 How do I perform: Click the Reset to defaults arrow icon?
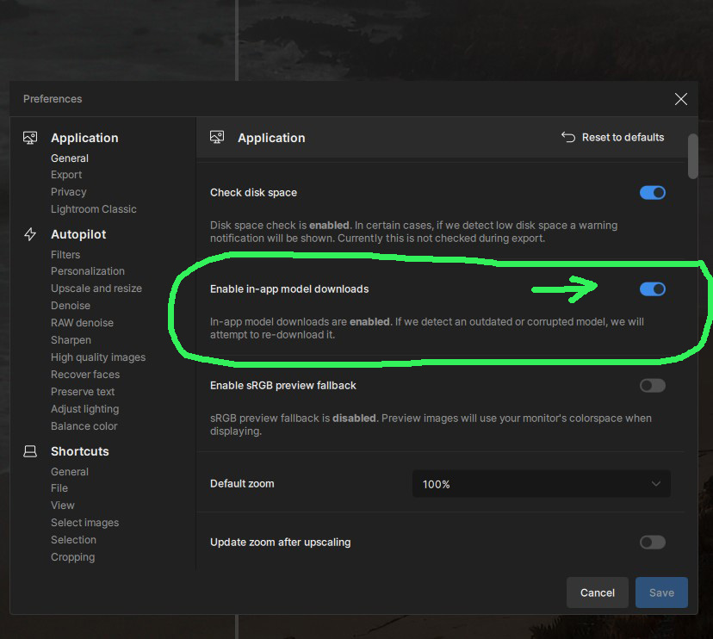click(567, 137)
